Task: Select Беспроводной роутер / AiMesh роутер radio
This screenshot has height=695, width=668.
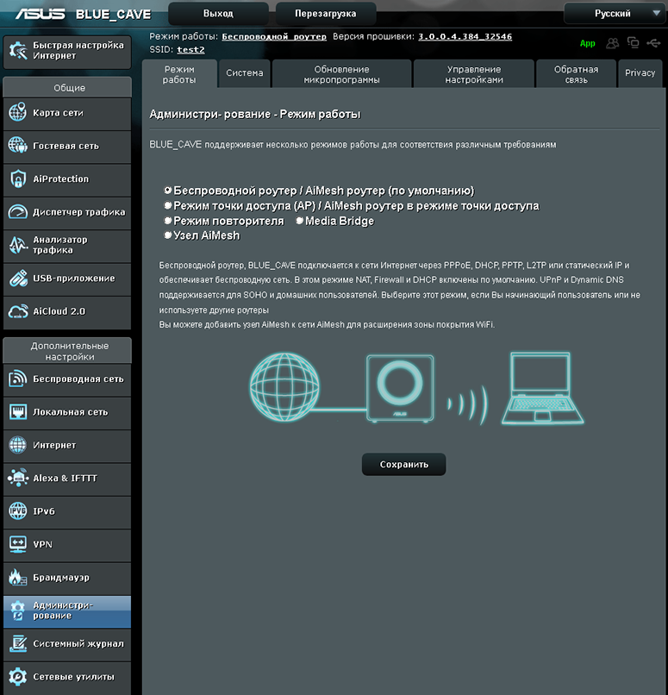Action: pyautogui.click(x=168, y=191)
